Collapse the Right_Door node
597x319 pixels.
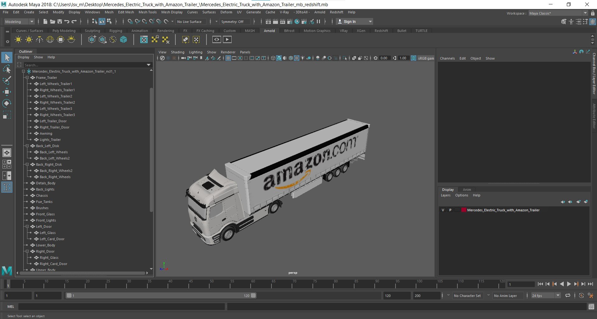[27, 251]
